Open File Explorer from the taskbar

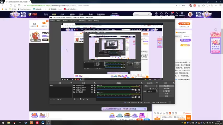coord(9,123)
